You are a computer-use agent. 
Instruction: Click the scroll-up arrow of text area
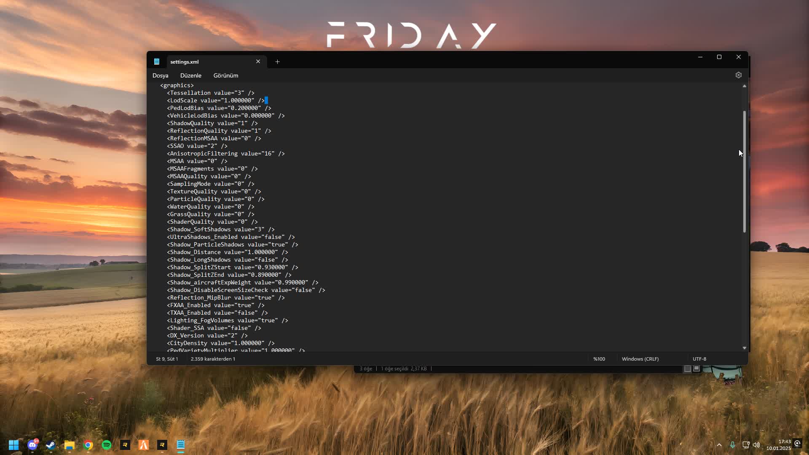744,86
